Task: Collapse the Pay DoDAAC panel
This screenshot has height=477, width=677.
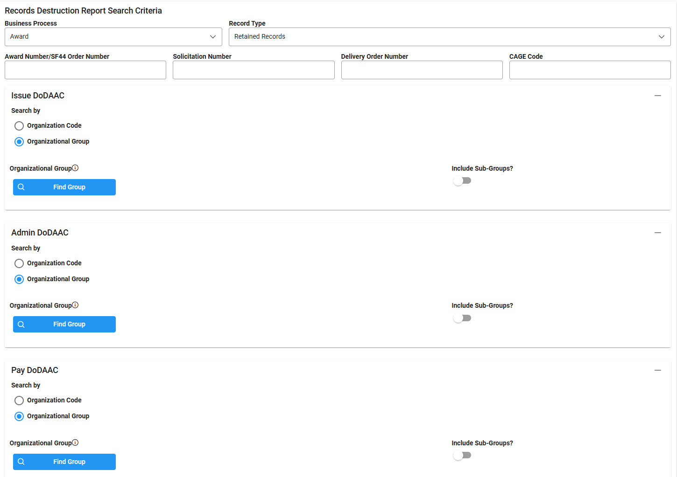Action: pyautogui.click(x=657, y=370)
